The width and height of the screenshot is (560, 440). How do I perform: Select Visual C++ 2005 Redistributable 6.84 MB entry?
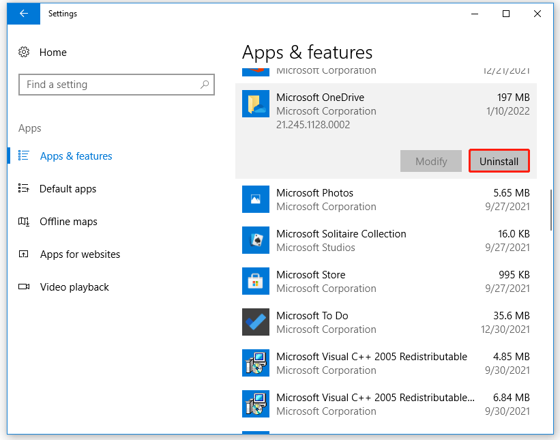[x=375, y=398]
